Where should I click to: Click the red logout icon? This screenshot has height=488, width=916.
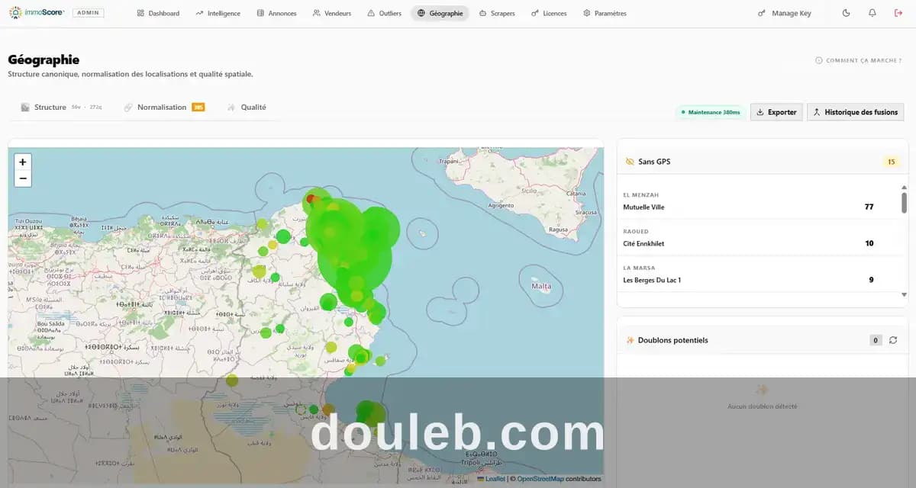[x=898, y=13]
